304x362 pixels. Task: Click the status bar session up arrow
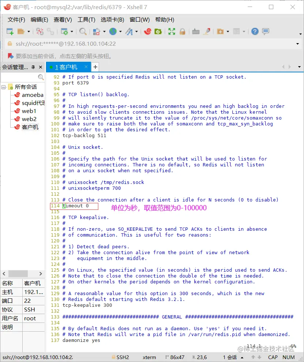coord(242,357)
